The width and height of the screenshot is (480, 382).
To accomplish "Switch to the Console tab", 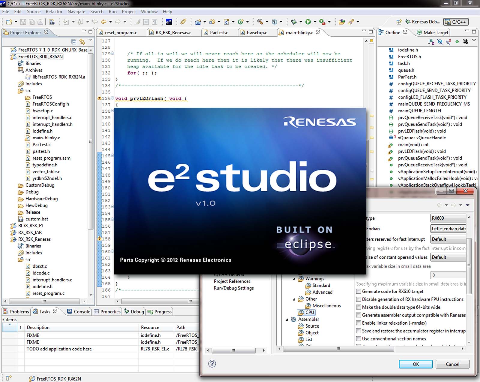I will pyautogui.click(x=79, y=311).
